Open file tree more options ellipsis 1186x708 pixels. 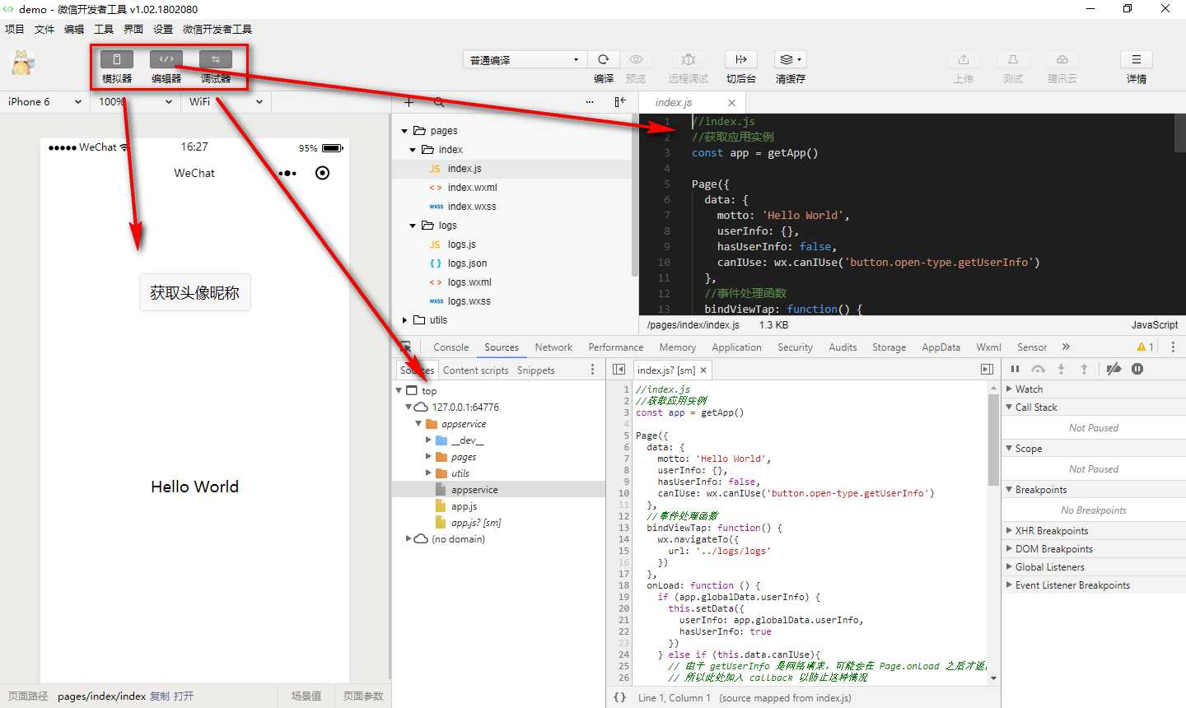click(x=590, y=102)
